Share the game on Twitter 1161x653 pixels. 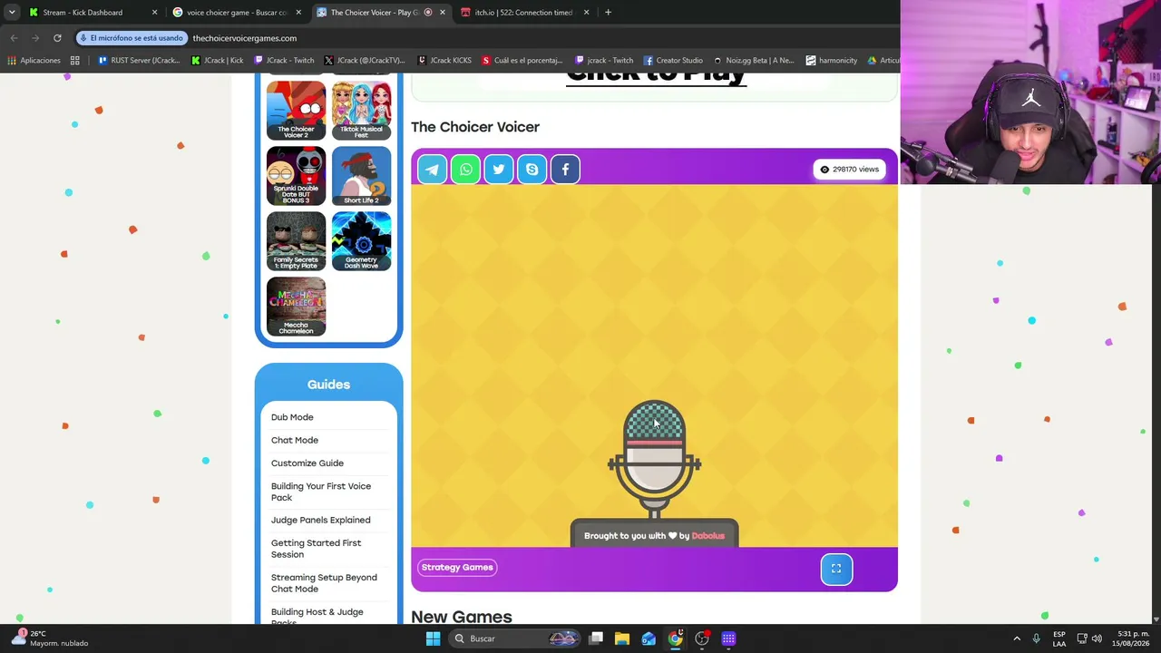[x=499, y=170]
